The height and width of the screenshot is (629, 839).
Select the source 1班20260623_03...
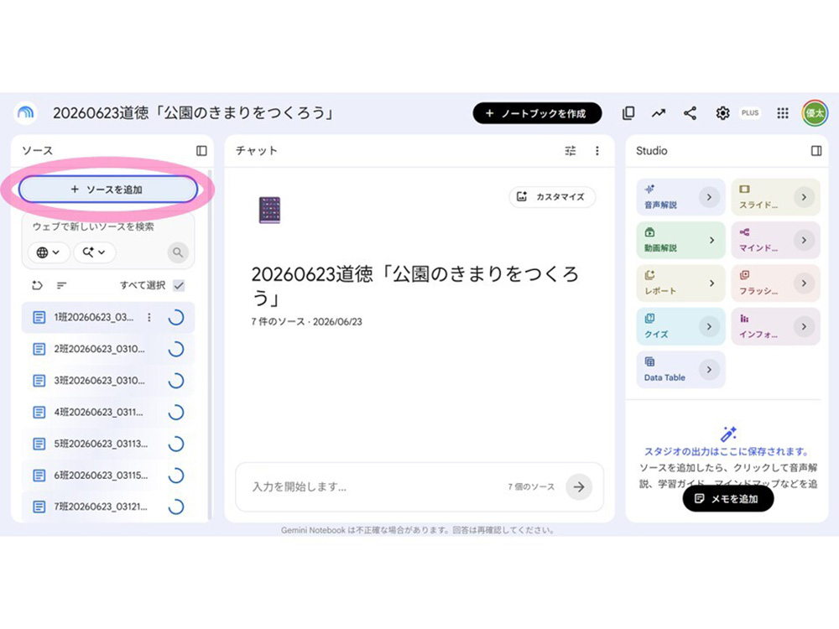[108, 318]
